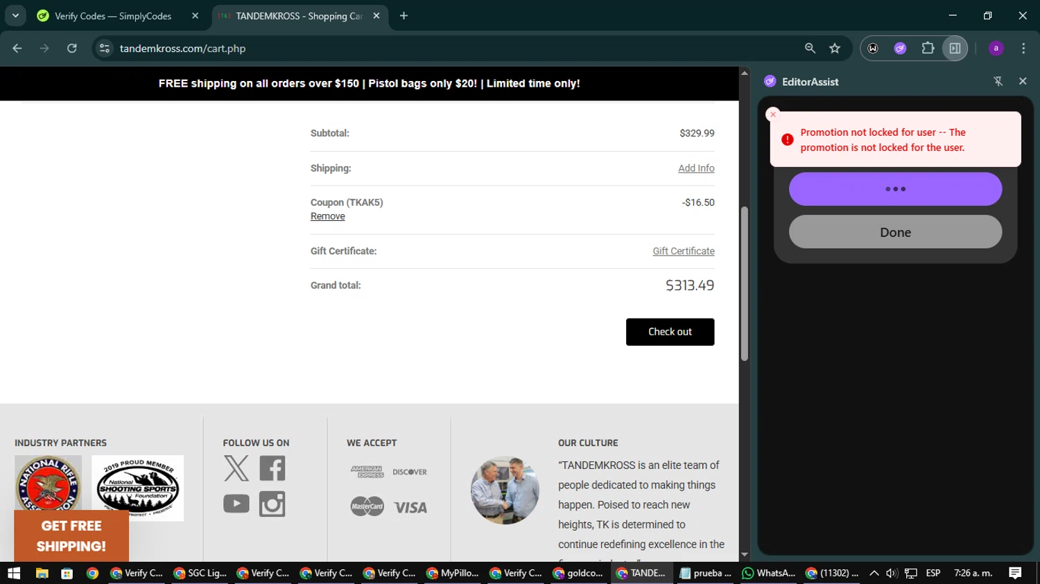Screen dimensions: 1040x584
Task: Open the goldco... taskbar window
Action: tap(579, 573)
